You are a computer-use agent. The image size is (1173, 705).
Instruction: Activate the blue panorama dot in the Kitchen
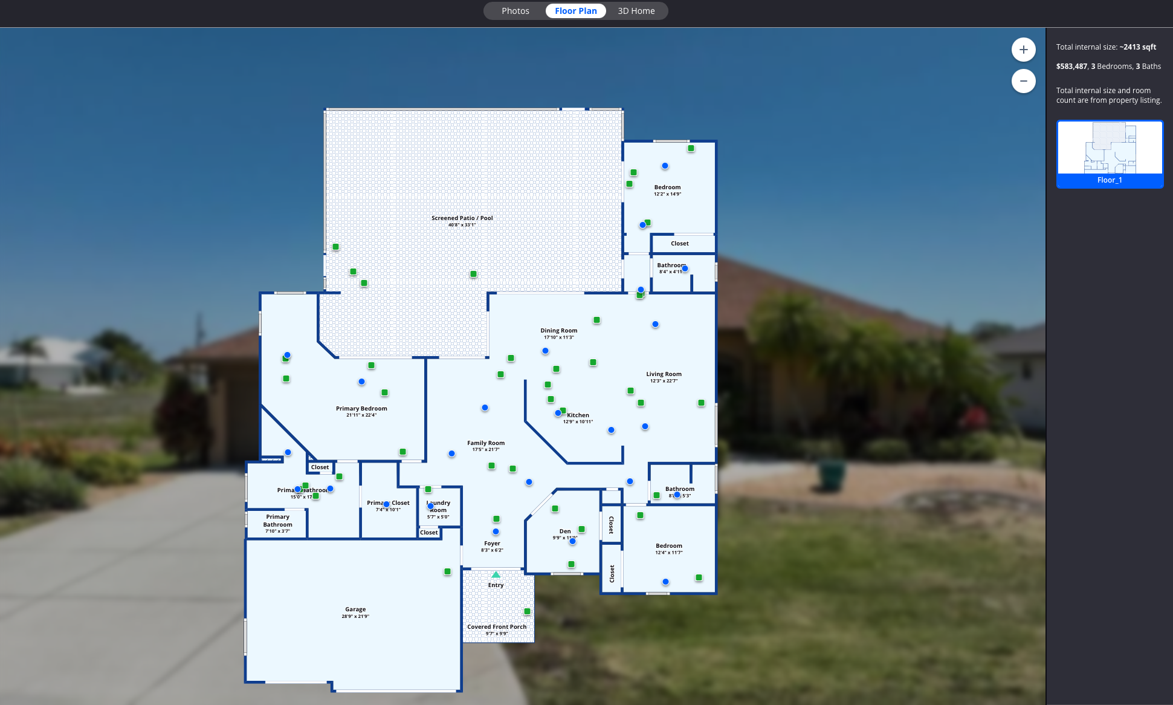558,412
